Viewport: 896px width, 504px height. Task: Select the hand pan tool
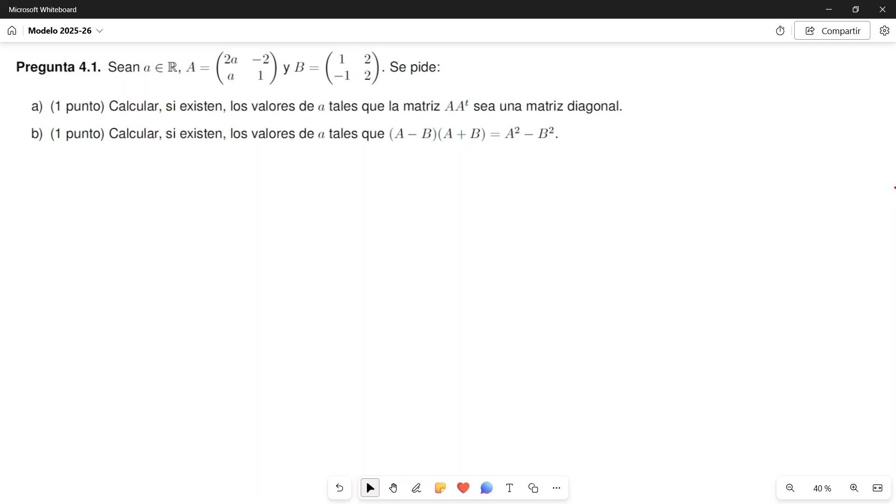393,488
